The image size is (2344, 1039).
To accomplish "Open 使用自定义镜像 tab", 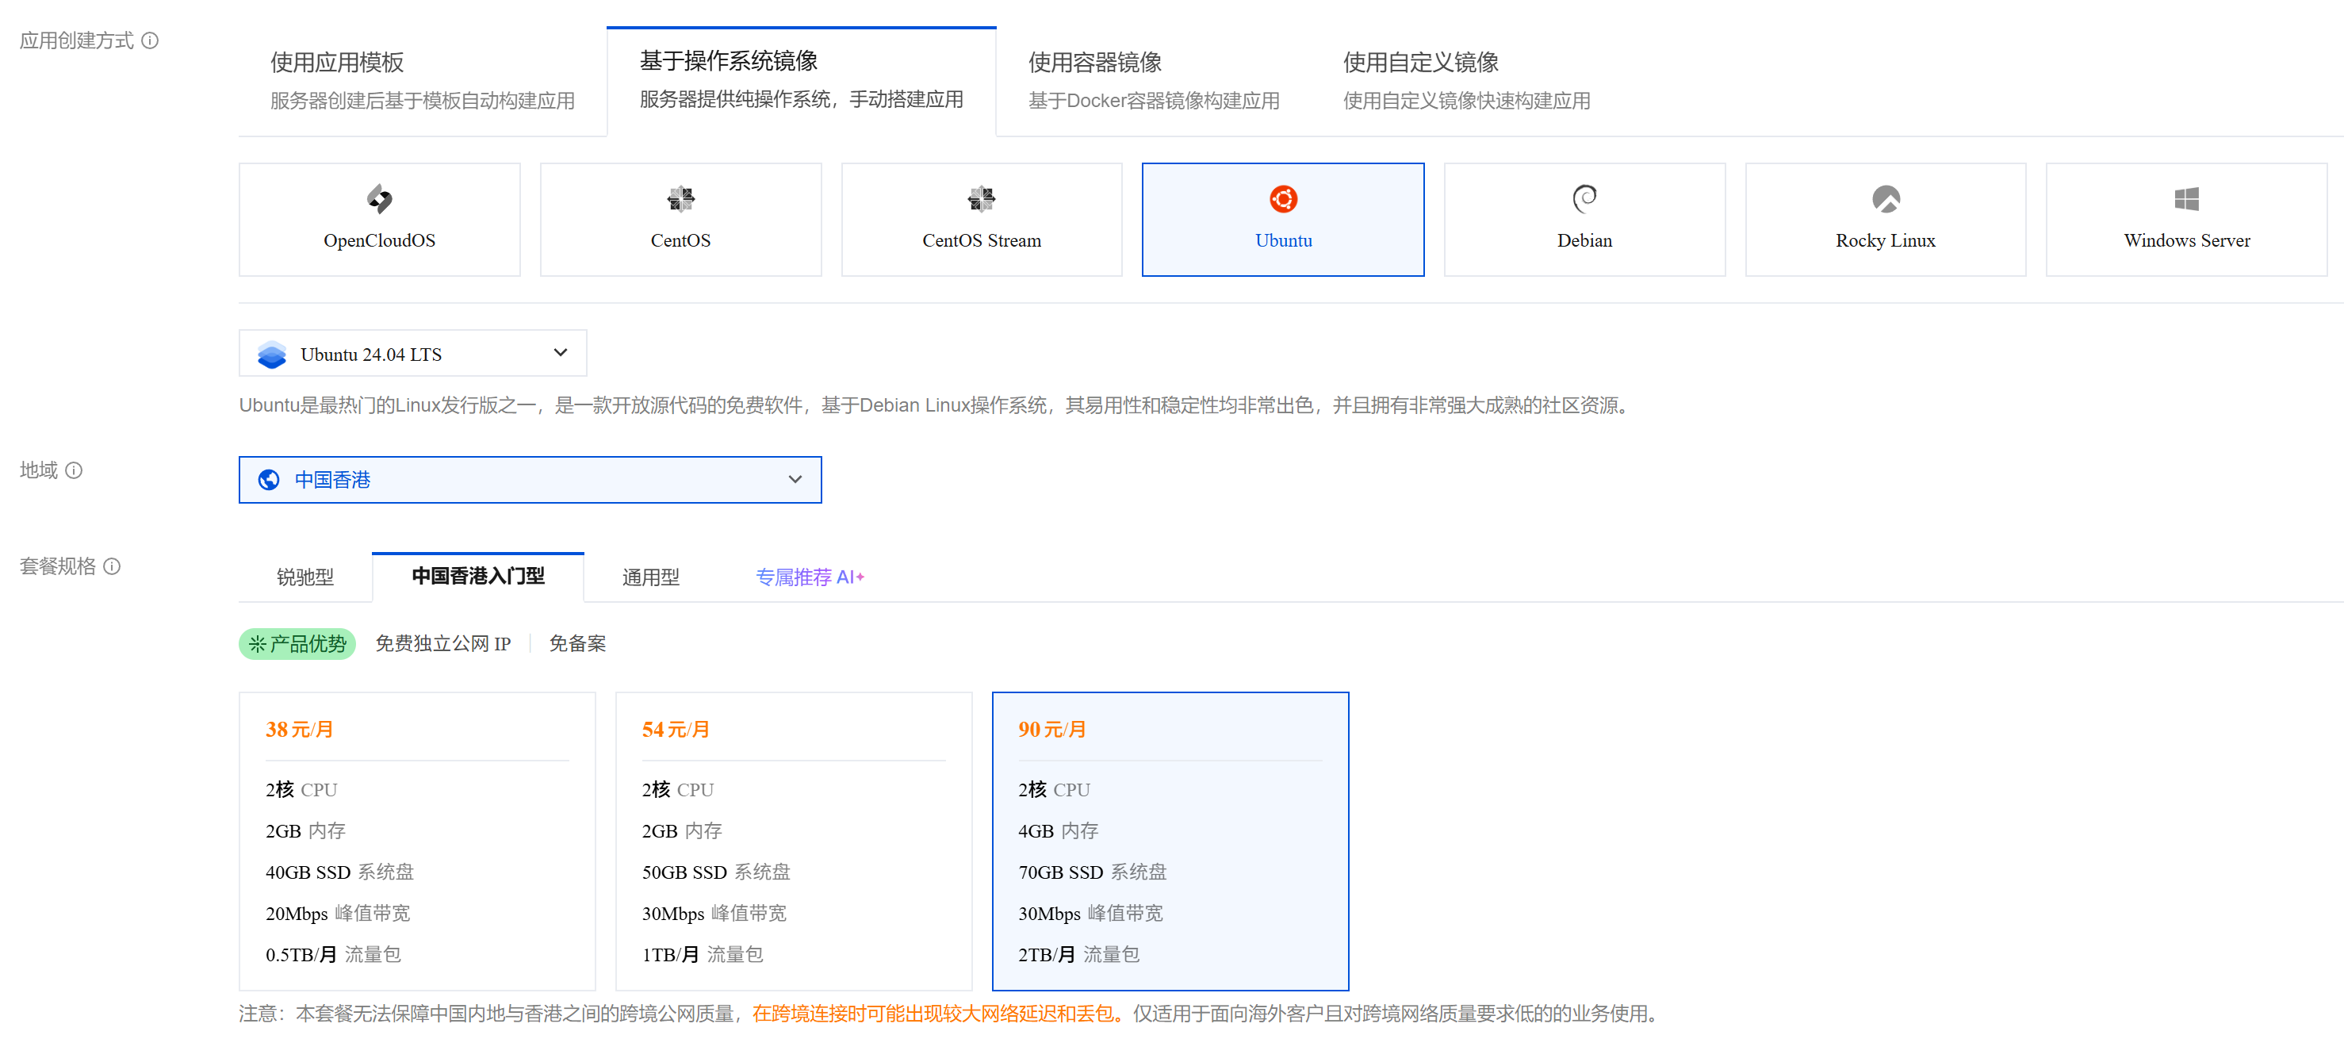I will pos(1466,81).
